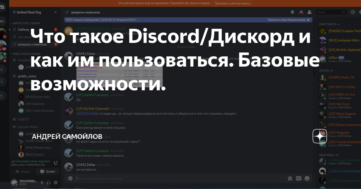Mute the microphone in the user panel
Image resolution: width=361 pixels, height=189 pixels.
[42, 182]
